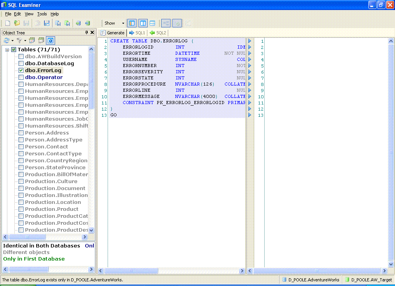This screenshot has width=395, height=286.
Task: Click D_POOLE.AW_Target in status bar
Action: (368, 280)
